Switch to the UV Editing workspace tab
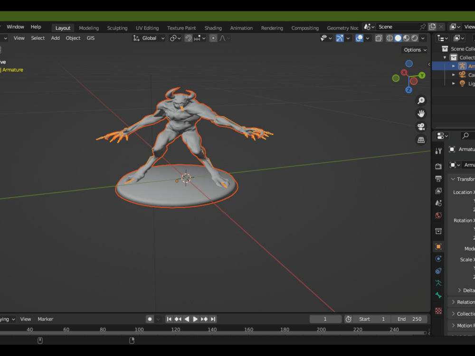The image size is (475, 356). click(147, 28)
